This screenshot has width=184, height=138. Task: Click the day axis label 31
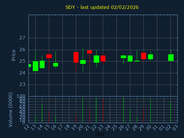point(155,128)
